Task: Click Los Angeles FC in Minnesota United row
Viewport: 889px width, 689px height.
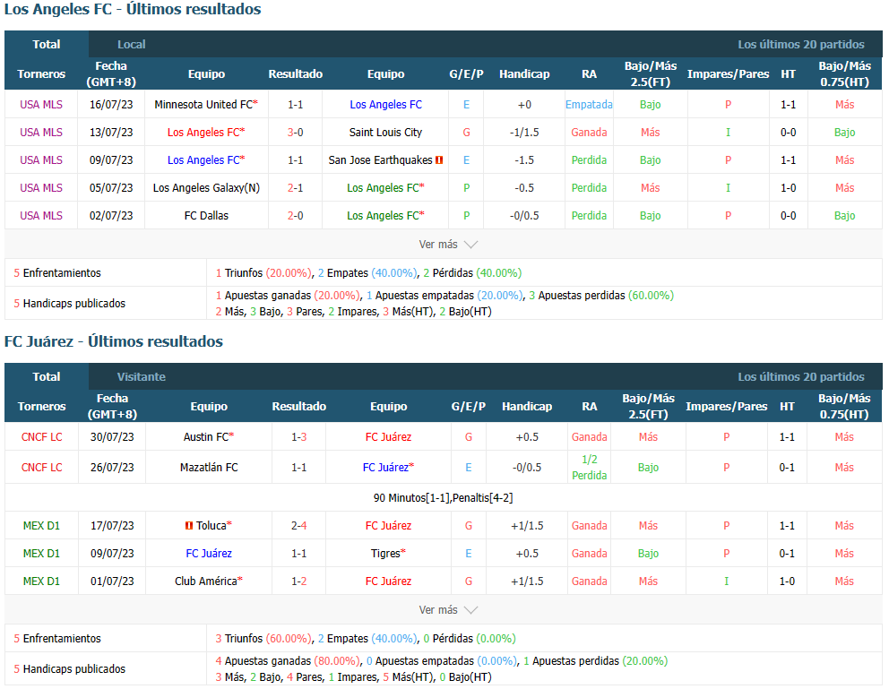Action: (x=385, y=104)
